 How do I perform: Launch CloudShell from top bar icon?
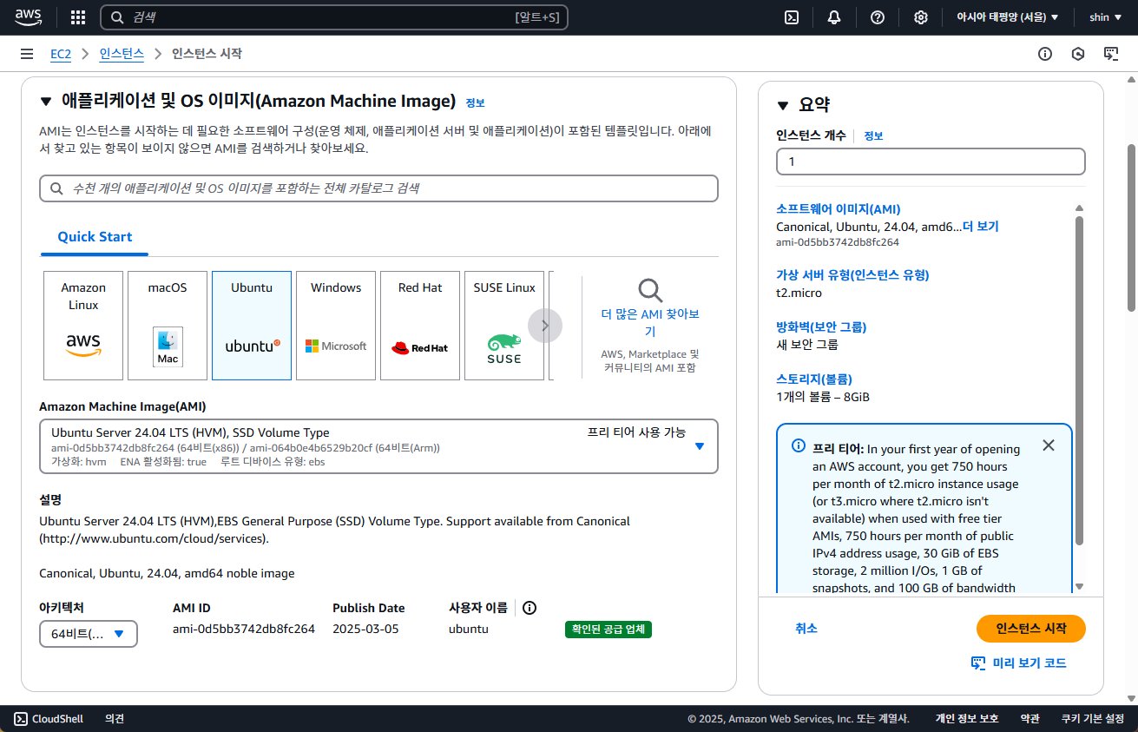tap(792, 17)
